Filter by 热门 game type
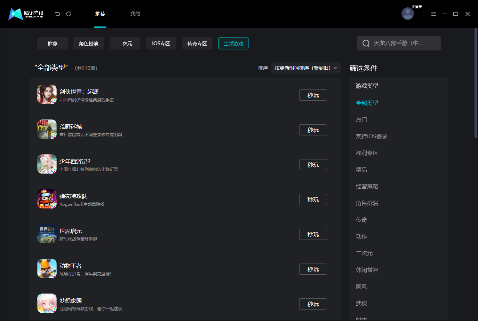The height and width of the screenshot is (321, 478). [x=361, y=119]
